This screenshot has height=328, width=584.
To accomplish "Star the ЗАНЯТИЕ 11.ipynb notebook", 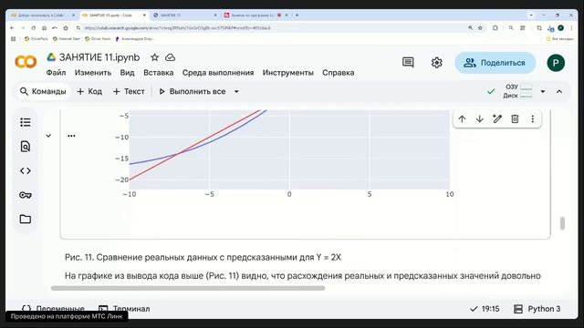I will point(154,57).
